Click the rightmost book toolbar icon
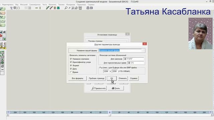 point(91,8)
